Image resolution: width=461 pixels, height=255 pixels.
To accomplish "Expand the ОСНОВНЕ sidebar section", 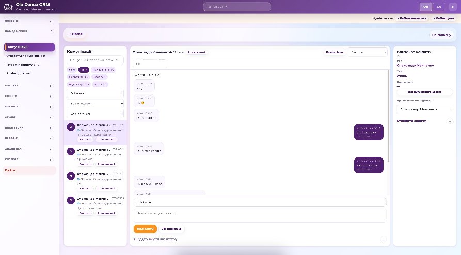I will [x=28, y=21].
